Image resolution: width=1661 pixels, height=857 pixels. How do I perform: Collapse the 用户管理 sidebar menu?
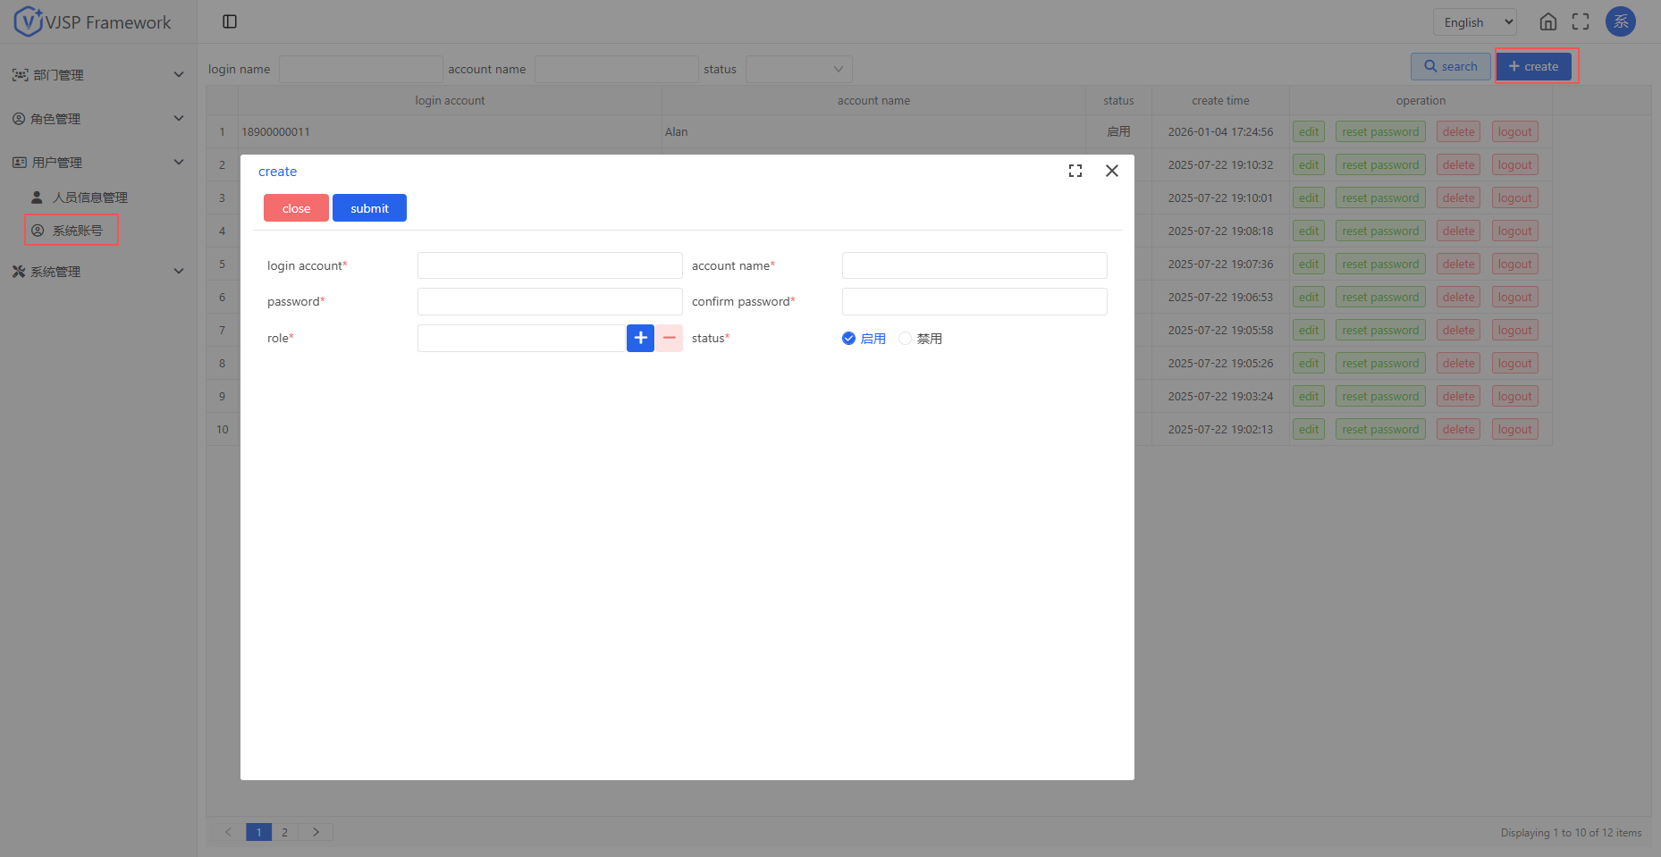pyautogui.click(x=98, y=163)
